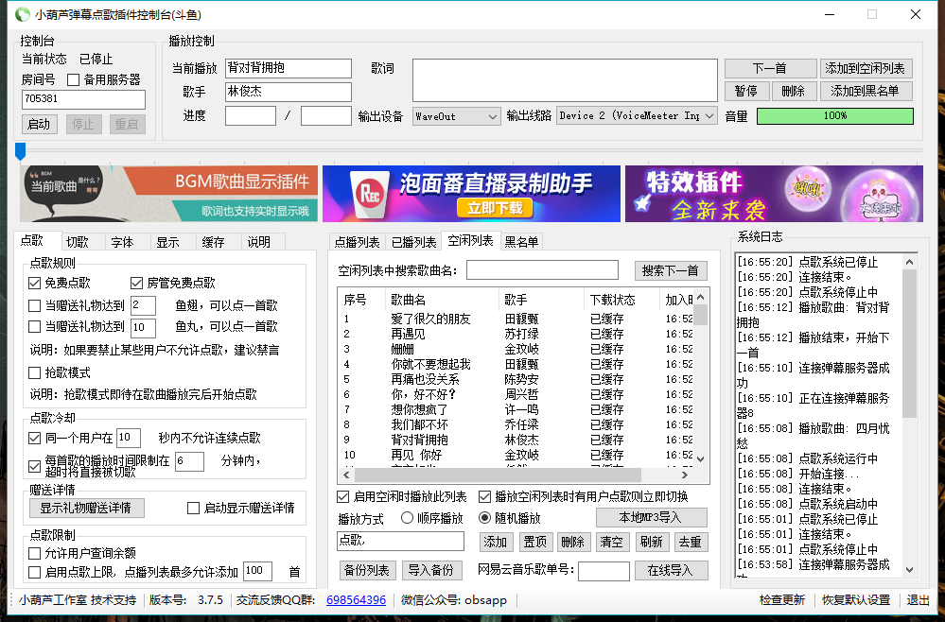Click the green 100% volume bar

pos(837,116)
